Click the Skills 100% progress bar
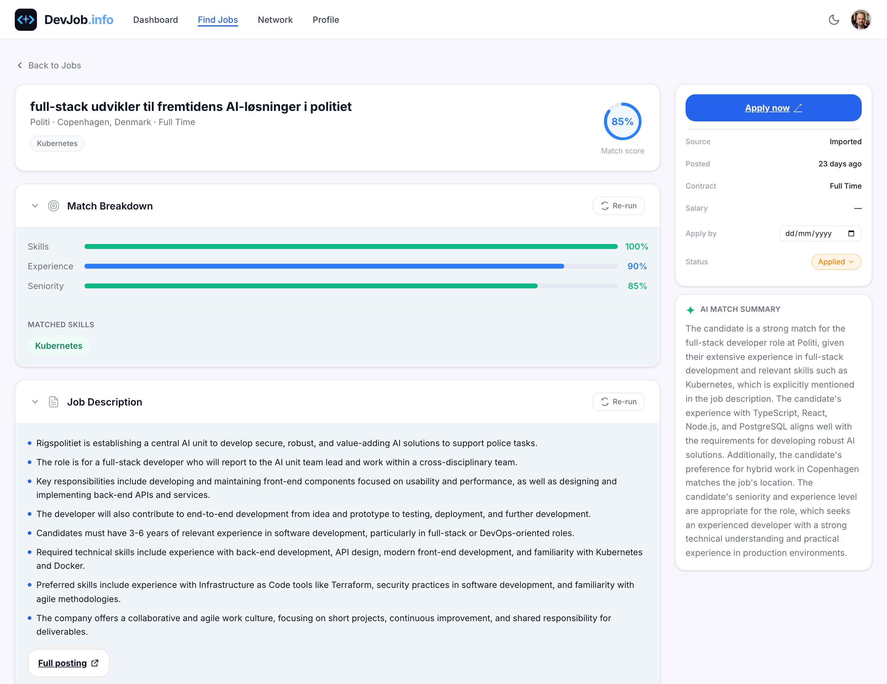This screenshot has width=887, height=684. click(351, 246)
